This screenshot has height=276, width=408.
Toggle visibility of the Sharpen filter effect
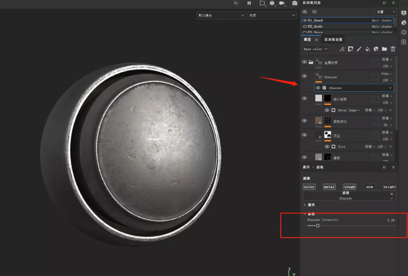[x=318, y=88]
